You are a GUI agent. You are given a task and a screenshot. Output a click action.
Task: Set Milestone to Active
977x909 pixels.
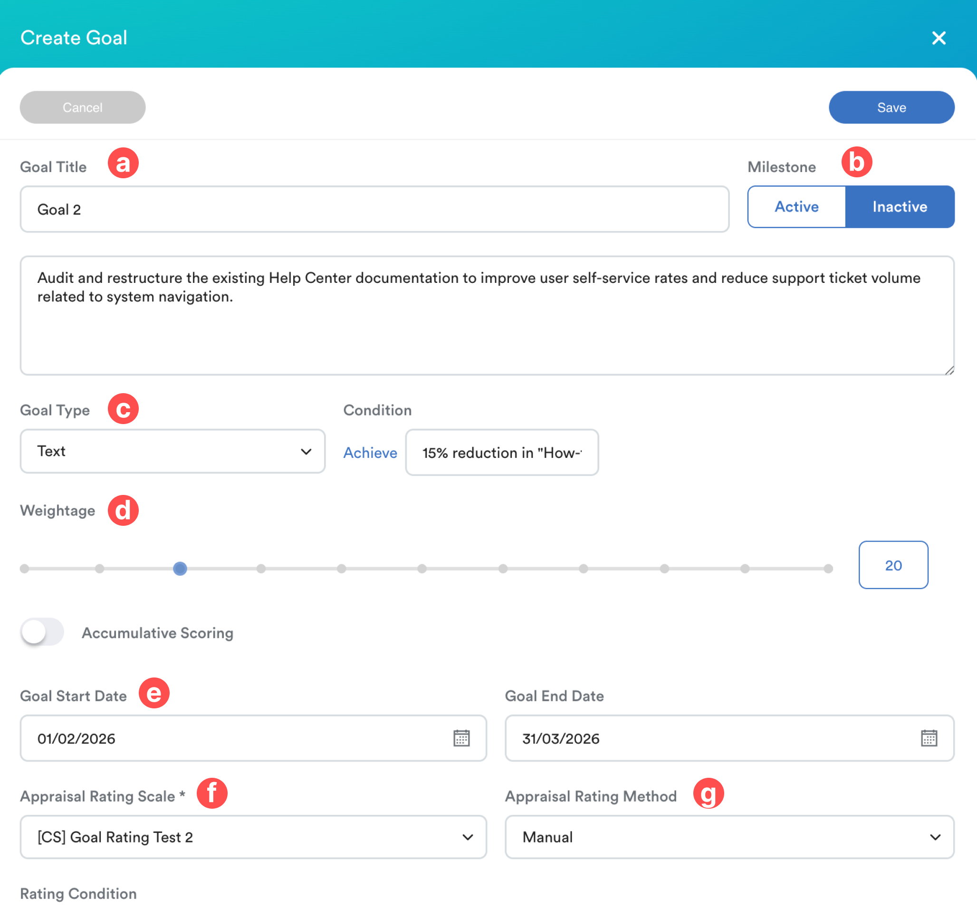796,206
